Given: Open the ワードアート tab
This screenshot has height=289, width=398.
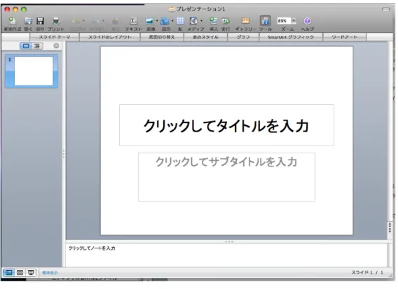Looking at the screenshot, I should (x=345, y=37).
